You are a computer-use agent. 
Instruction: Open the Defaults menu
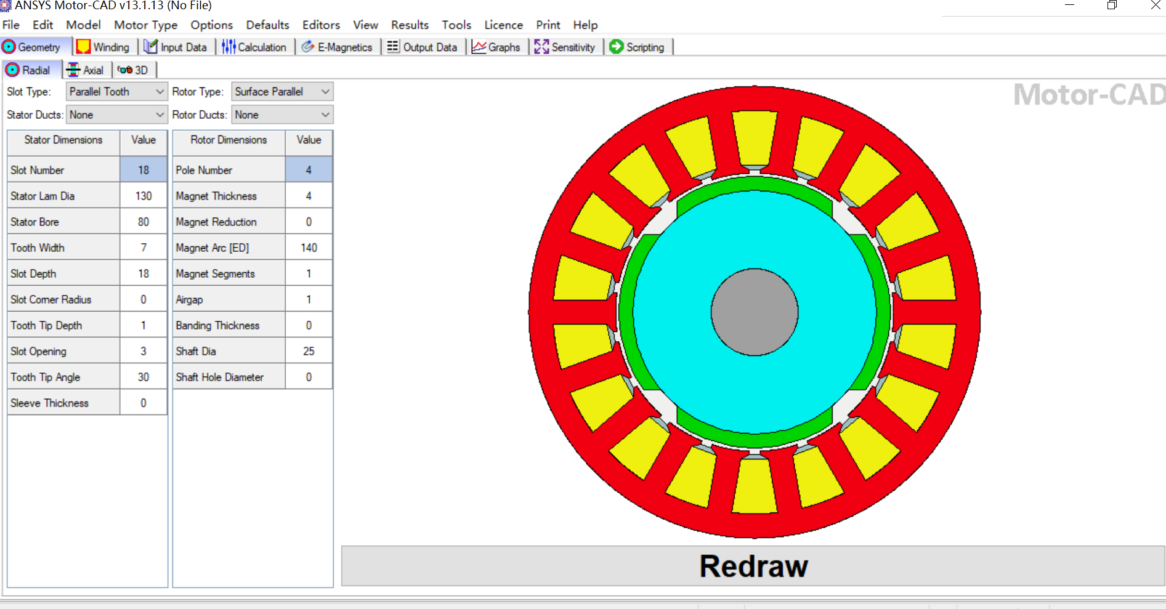[267, 25]
